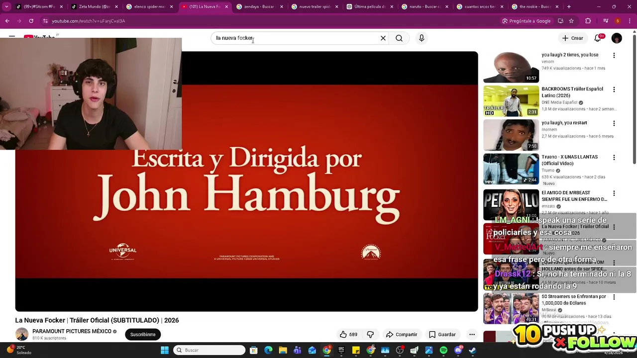Open the YouTube notifications bell
The width and height of the screenshot is (637, 358).
point(598,38)
